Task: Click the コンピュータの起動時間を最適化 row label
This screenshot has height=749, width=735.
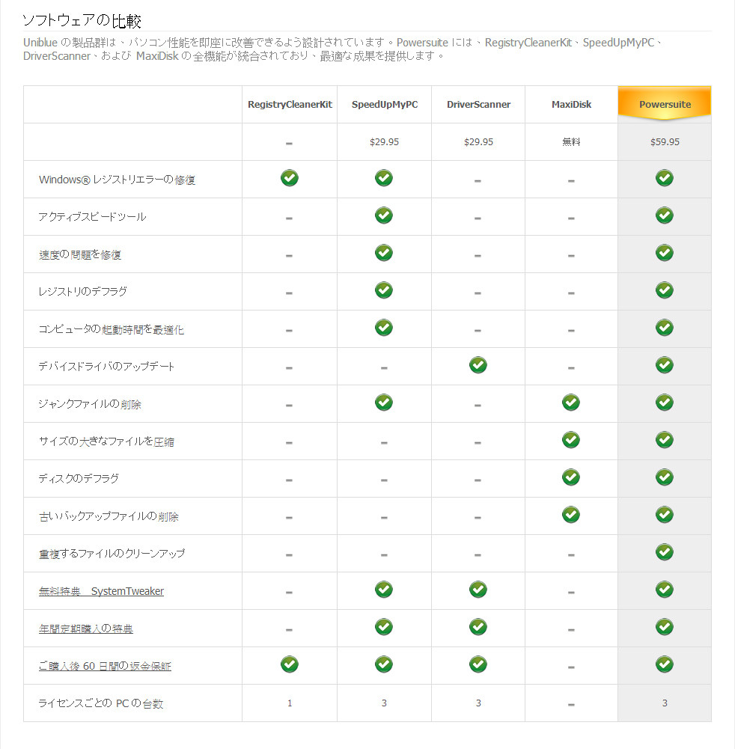Action: click(x=112, y=329)
